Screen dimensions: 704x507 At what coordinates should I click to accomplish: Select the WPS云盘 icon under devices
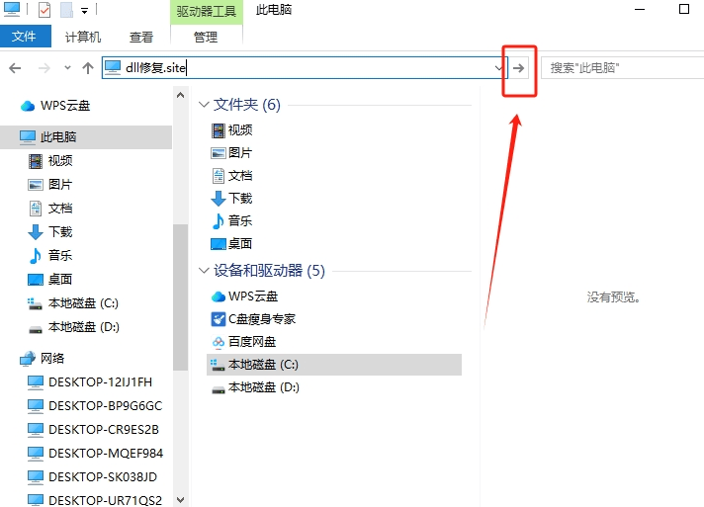(219, 296)
